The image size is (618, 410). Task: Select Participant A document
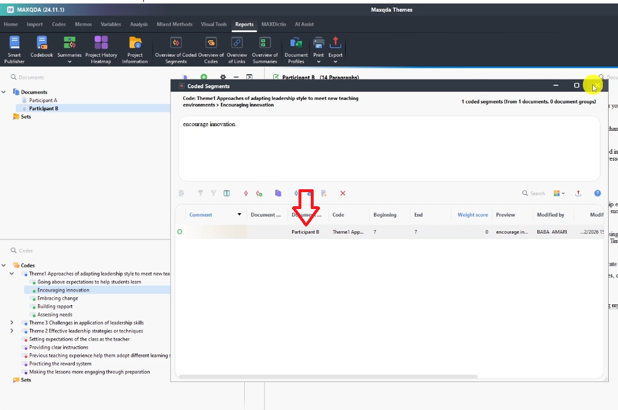43,100
